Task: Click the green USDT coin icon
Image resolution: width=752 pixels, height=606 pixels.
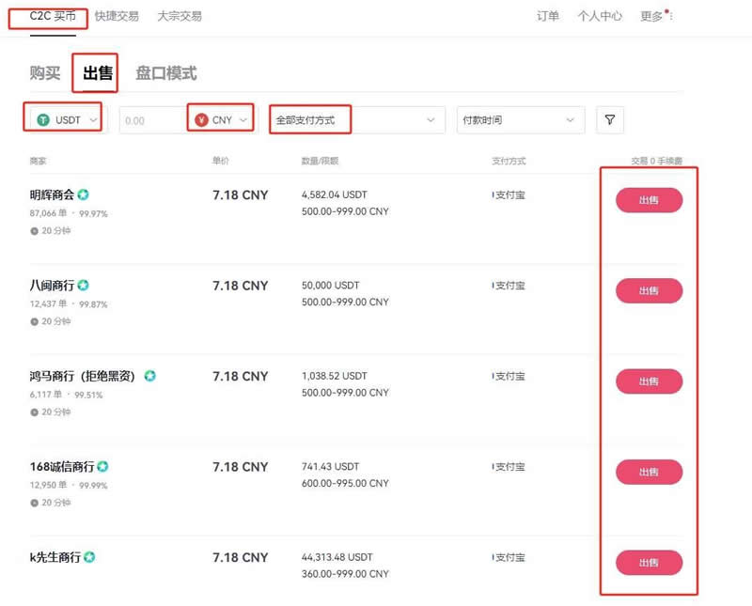Action: (x=43, y=120)
